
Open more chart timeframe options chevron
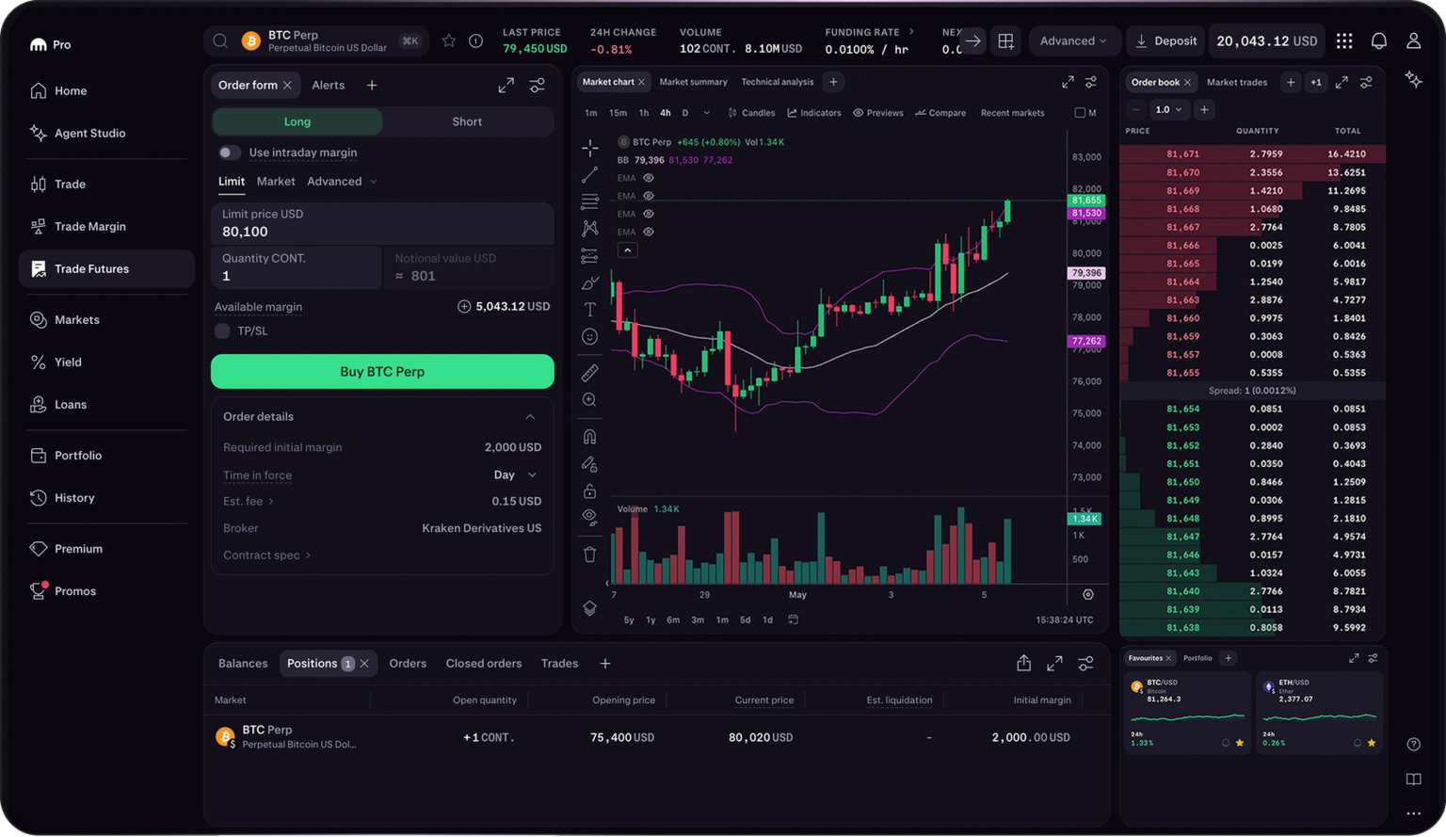pos(707,113)
